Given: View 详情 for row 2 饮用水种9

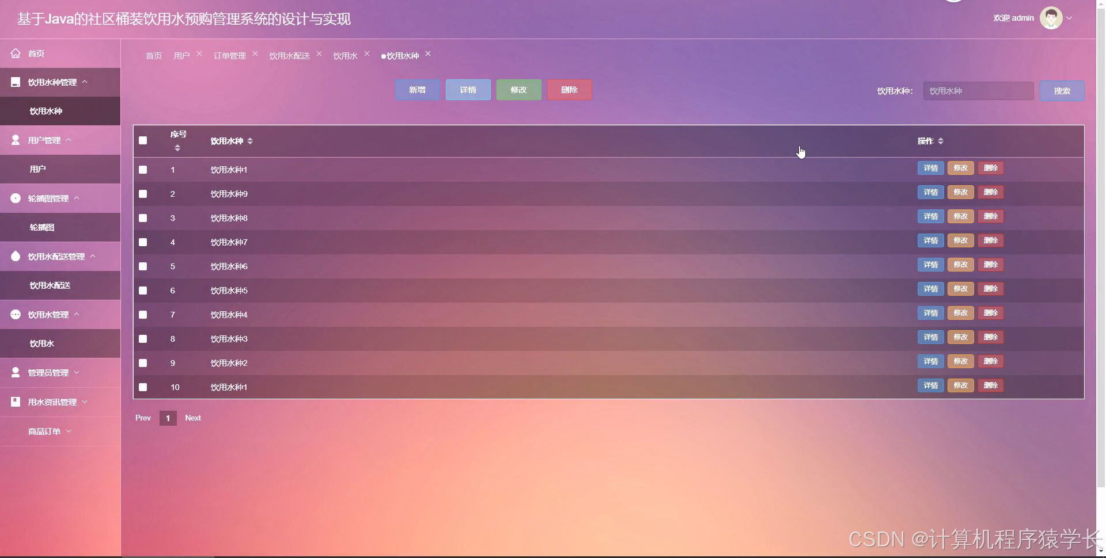Looking at the screenshot, I should pos(931,192).
